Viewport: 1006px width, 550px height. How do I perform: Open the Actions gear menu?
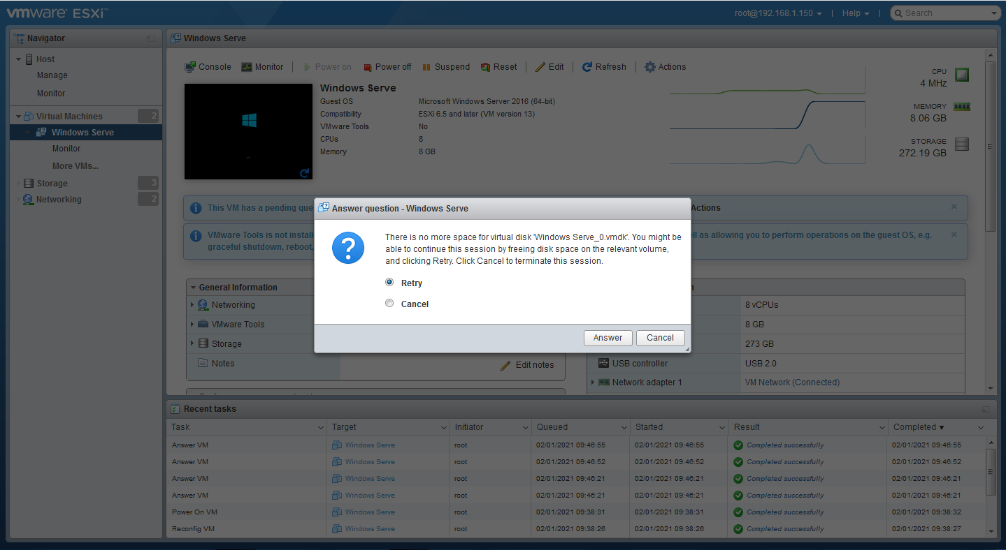point(665,67)
